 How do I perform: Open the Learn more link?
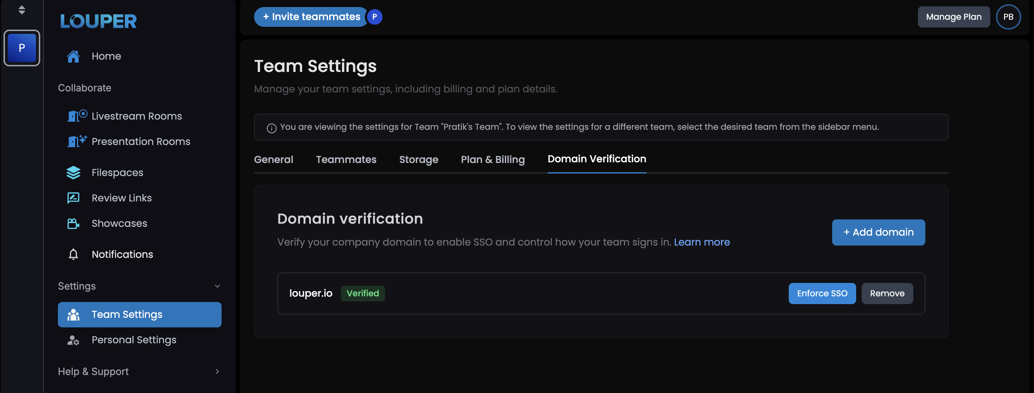pos(702,242)
